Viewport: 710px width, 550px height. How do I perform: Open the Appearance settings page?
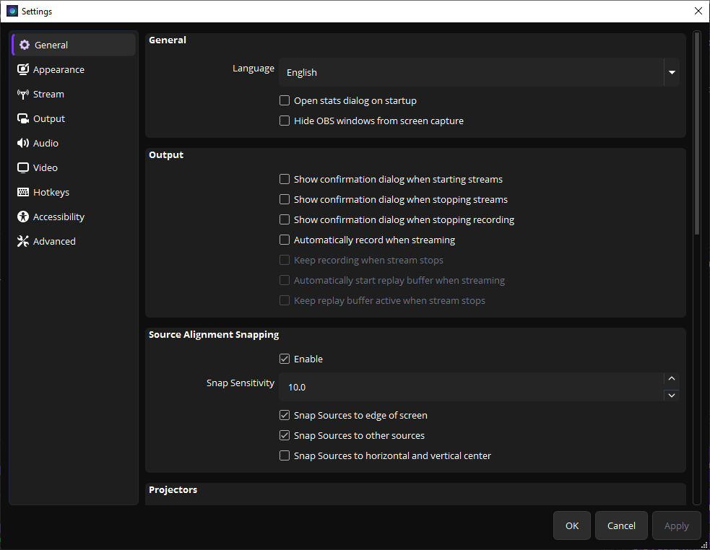pos(74,69)
